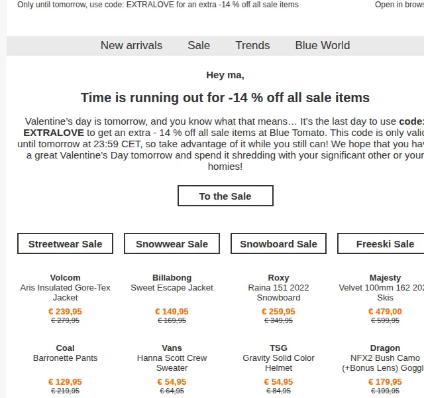Image resolution: width=424 pixels, height=398 pixels.
Task: Open the Freeski Sale button
Action: coord(382,243)
